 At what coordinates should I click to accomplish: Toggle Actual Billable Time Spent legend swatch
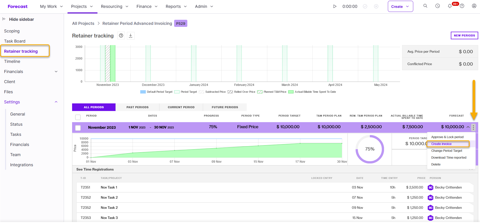pyautogui.click(x=291, y=92)
